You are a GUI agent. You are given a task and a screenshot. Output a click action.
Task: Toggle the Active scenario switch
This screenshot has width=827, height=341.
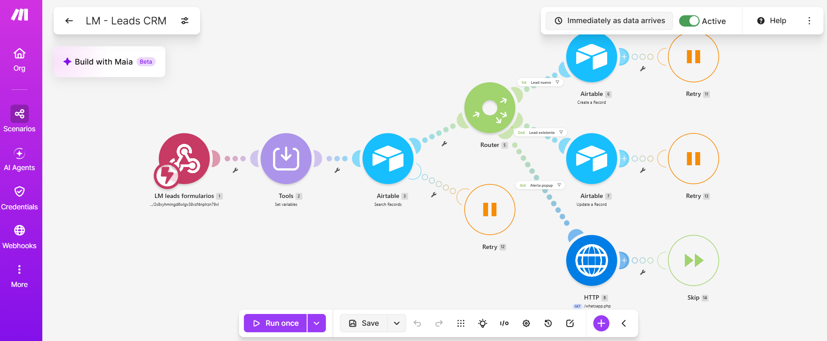(689, 21)
